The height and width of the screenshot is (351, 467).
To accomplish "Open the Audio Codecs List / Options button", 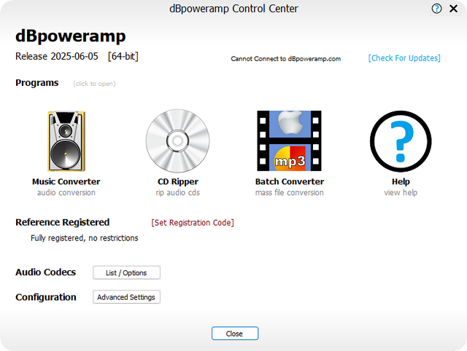I will pyautogui.click(x=126, y=272).
